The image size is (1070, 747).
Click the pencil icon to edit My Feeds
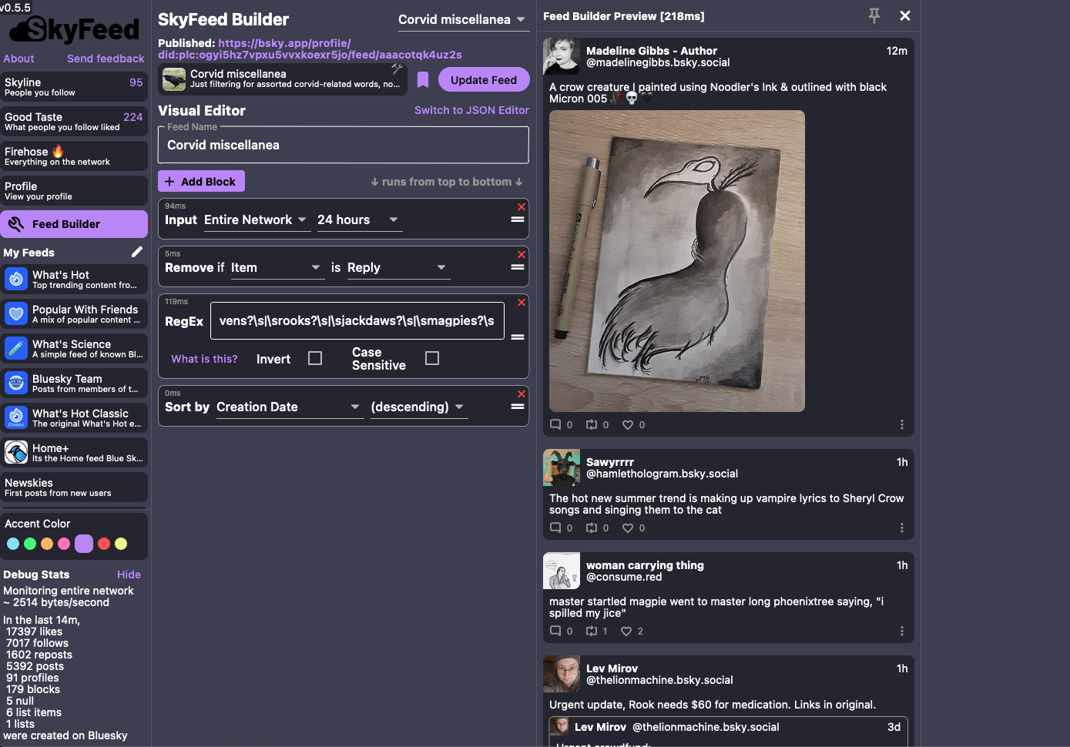coord(137,252)
